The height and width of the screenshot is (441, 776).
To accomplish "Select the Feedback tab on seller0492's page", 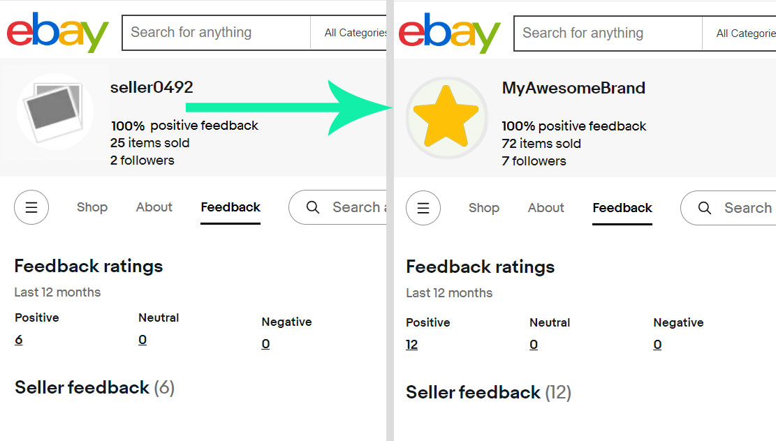I will click(230, 207).
